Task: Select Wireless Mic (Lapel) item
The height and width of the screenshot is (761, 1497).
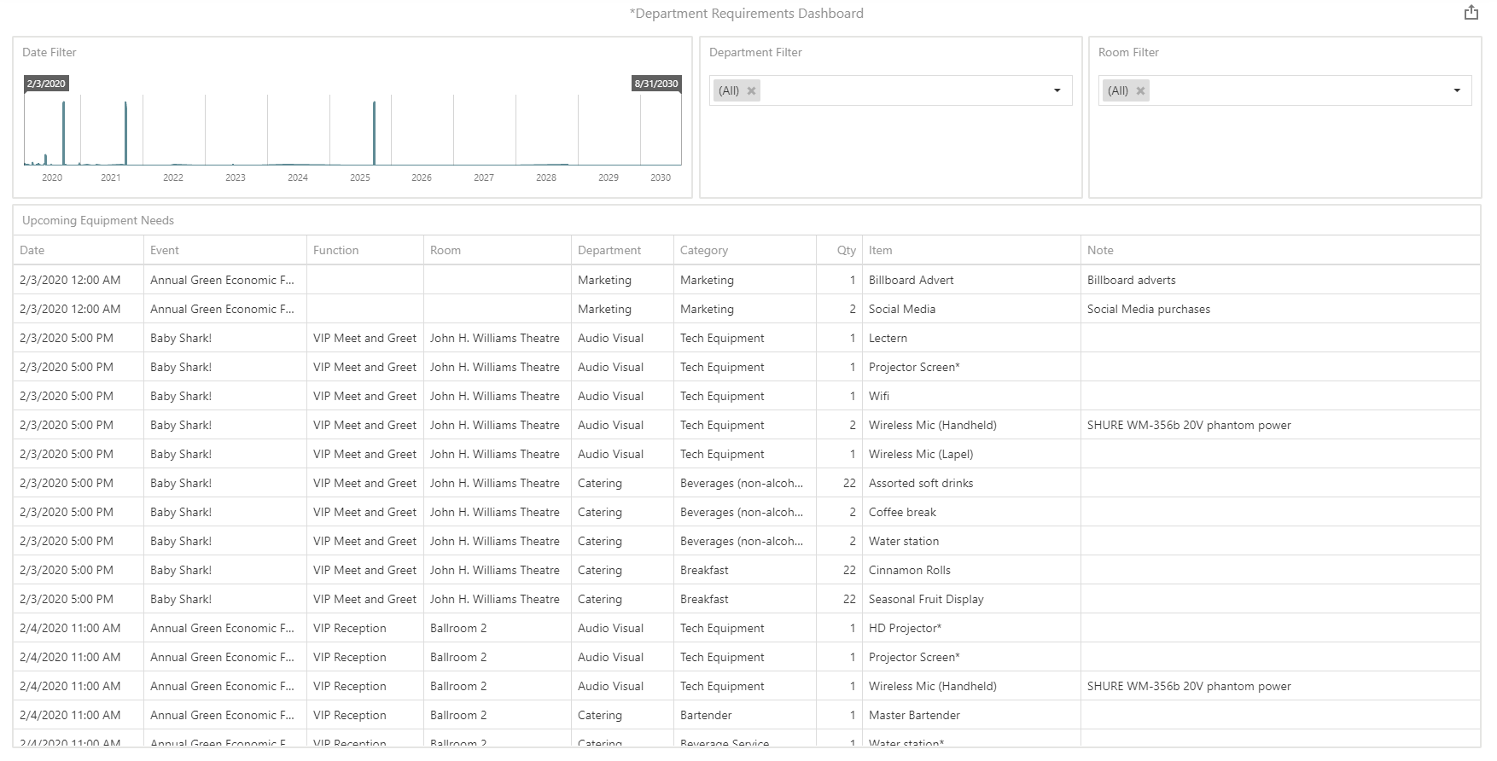Action: pyautogui.click(x=971, y=454)
